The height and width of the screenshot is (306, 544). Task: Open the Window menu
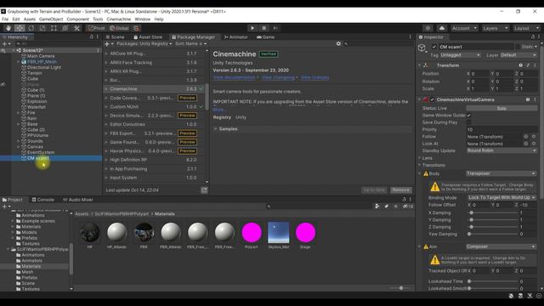pos(143,19)
